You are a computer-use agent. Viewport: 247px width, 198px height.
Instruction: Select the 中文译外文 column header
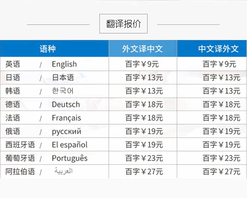pos(218,49)
